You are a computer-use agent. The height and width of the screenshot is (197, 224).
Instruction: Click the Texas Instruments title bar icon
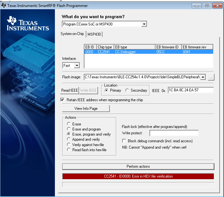click(3, 5)
